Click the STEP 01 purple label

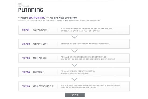coord(26,30)
